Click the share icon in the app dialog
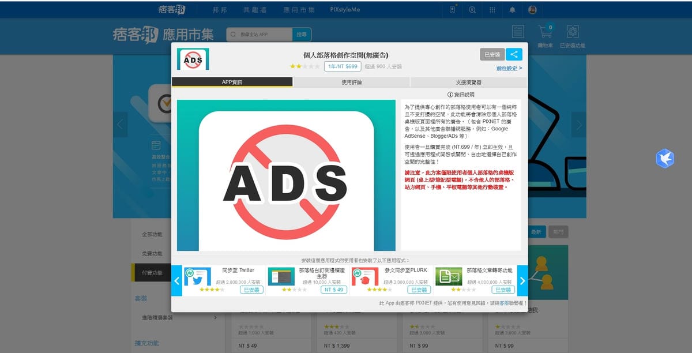The width and height of the screenshot is (692, 353). (x=514, y=54)
